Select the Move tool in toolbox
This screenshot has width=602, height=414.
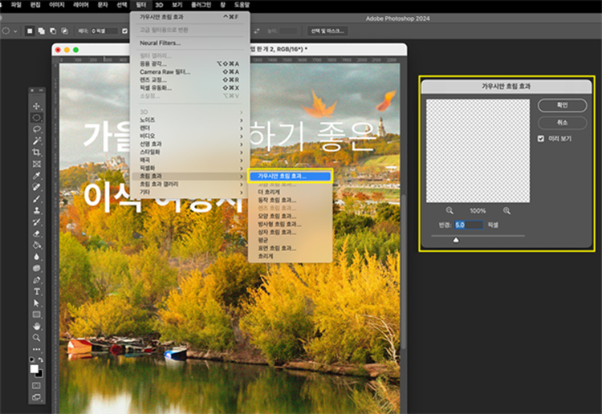pyautogui.click(x=36, y=106)
